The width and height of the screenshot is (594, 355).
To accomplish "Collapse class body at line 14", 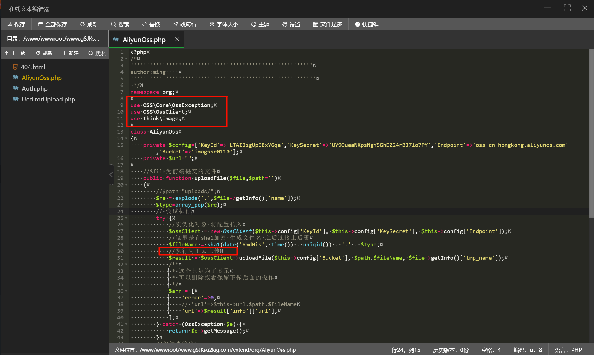I will pos(126,138).
